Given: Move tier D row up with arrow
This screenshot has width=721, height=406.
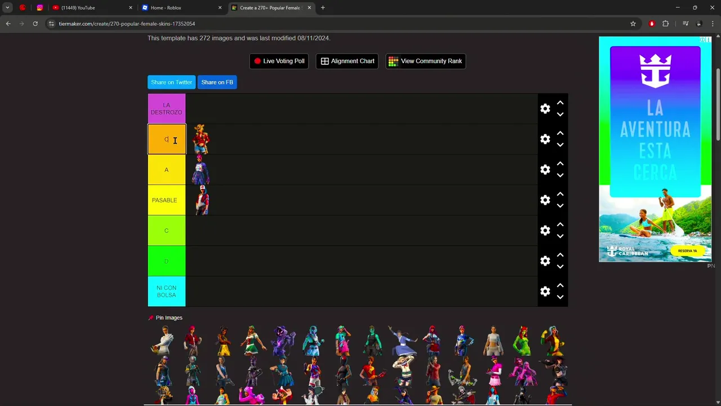Looking at the screenshot, I should click(560, 255).
